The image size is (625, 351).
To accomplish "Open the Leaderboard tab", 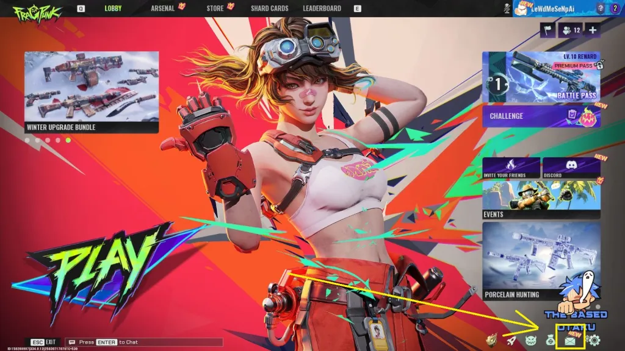I will point(322,9).
